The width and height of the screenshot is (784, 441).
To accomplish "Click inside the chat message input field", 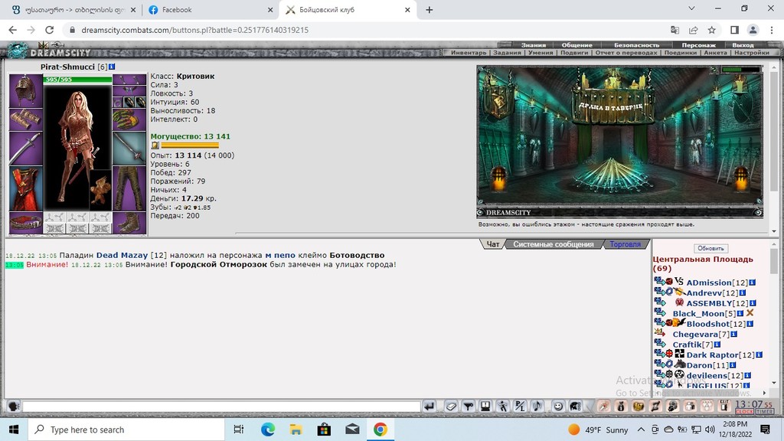I will point(221,407).
